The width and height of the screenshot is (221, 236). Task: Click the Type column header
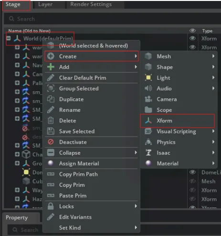tap(207, 31)
